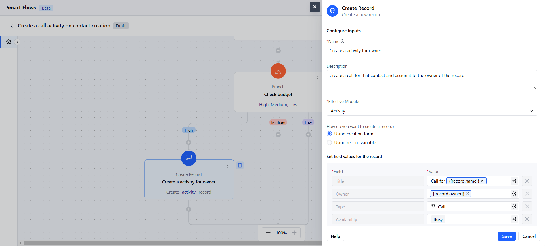545x246 pixels.
Task: Open the Check budget node three-dot menu
Action: (x=317, y=78)
